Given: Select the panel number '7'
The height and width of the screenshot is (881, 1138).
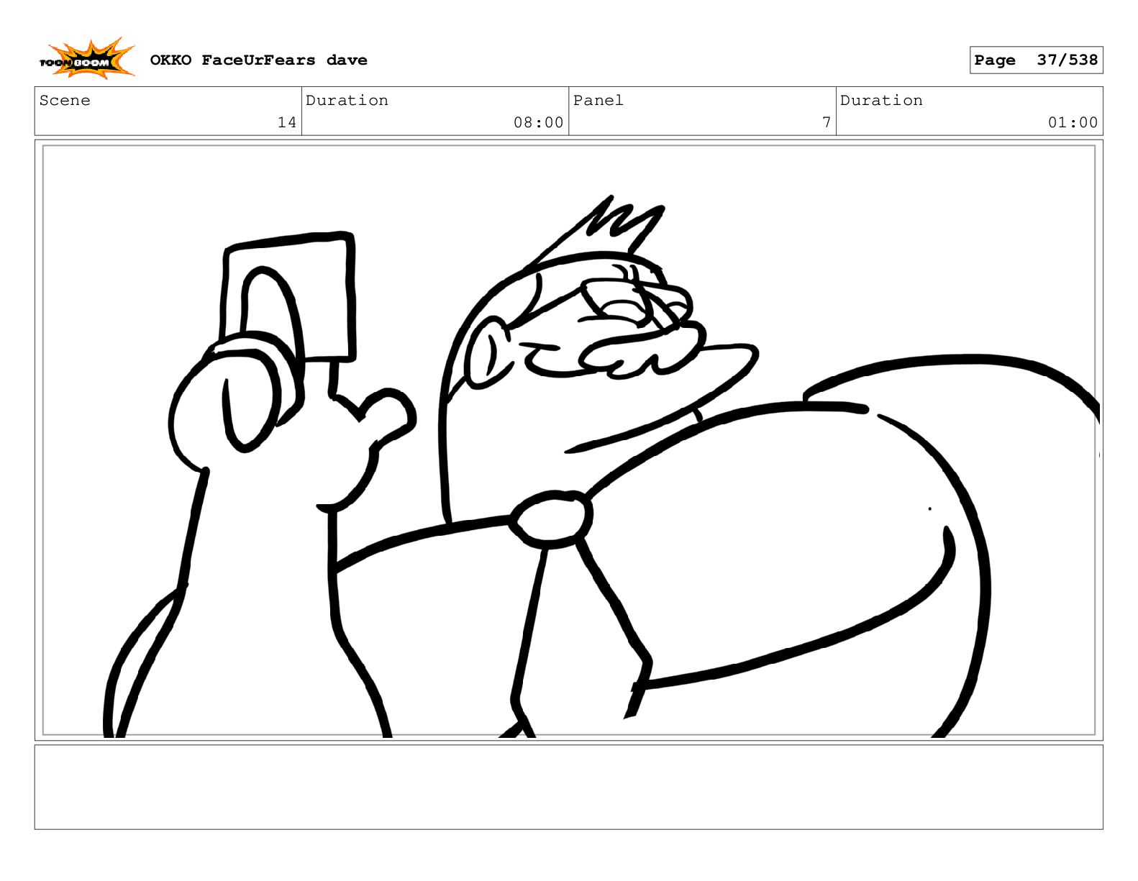Looking at the screenshot, I should point(827,122).
